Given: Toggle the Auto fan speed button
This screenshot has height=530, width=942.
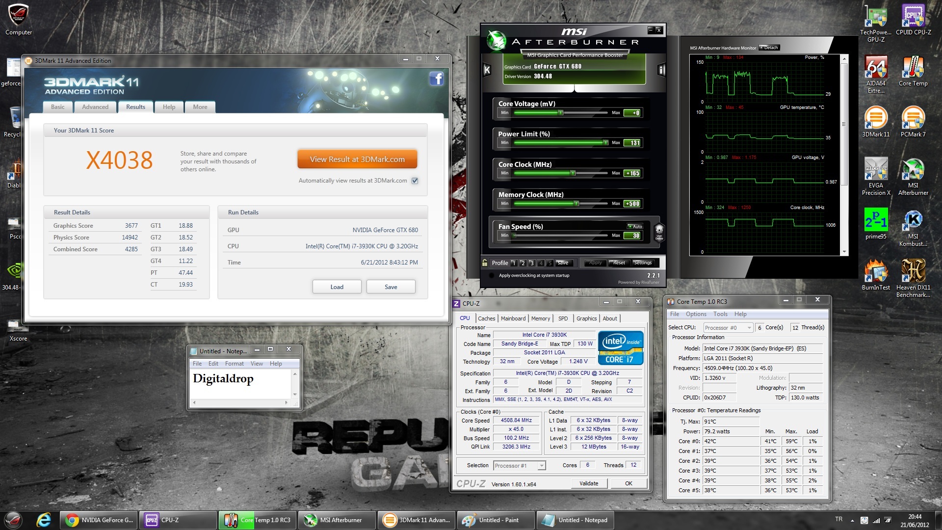Looking at the screenshot, I should click(x=635, y=226).
